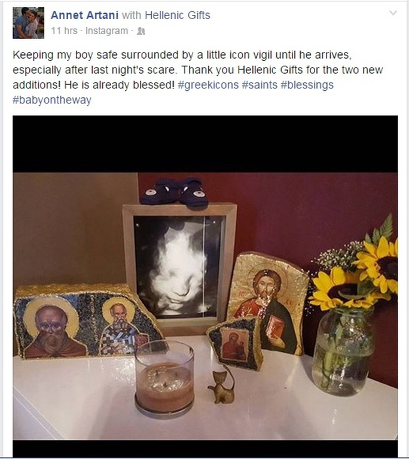
Task: Click the two-saint mosaic icon plaque
Action: (x=88, y=321)
